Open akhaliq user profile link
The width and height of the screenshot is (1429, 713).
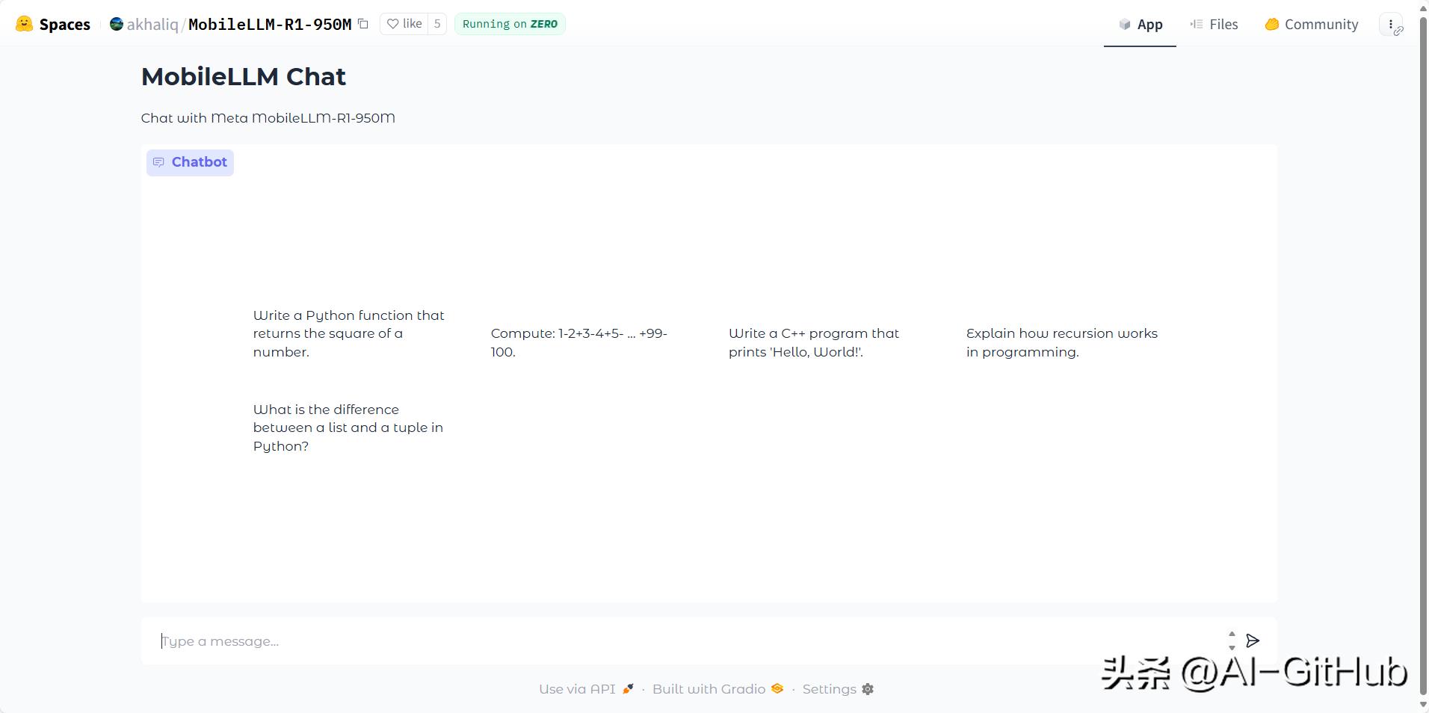[x=152, y=24]
